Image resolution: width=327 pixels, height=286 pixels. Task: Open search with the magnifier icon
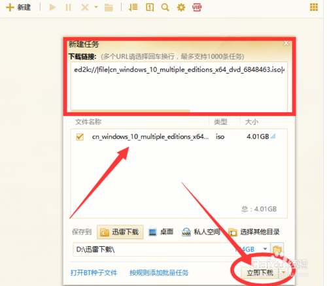pyautogui.click(x=165, y=8)
